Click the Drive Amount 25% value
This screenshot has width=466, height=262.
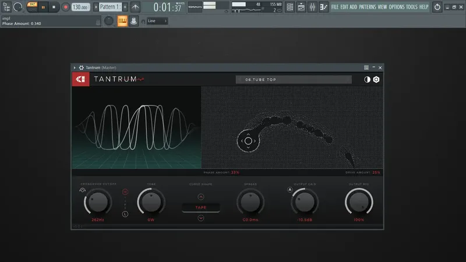tap(376, 172)
